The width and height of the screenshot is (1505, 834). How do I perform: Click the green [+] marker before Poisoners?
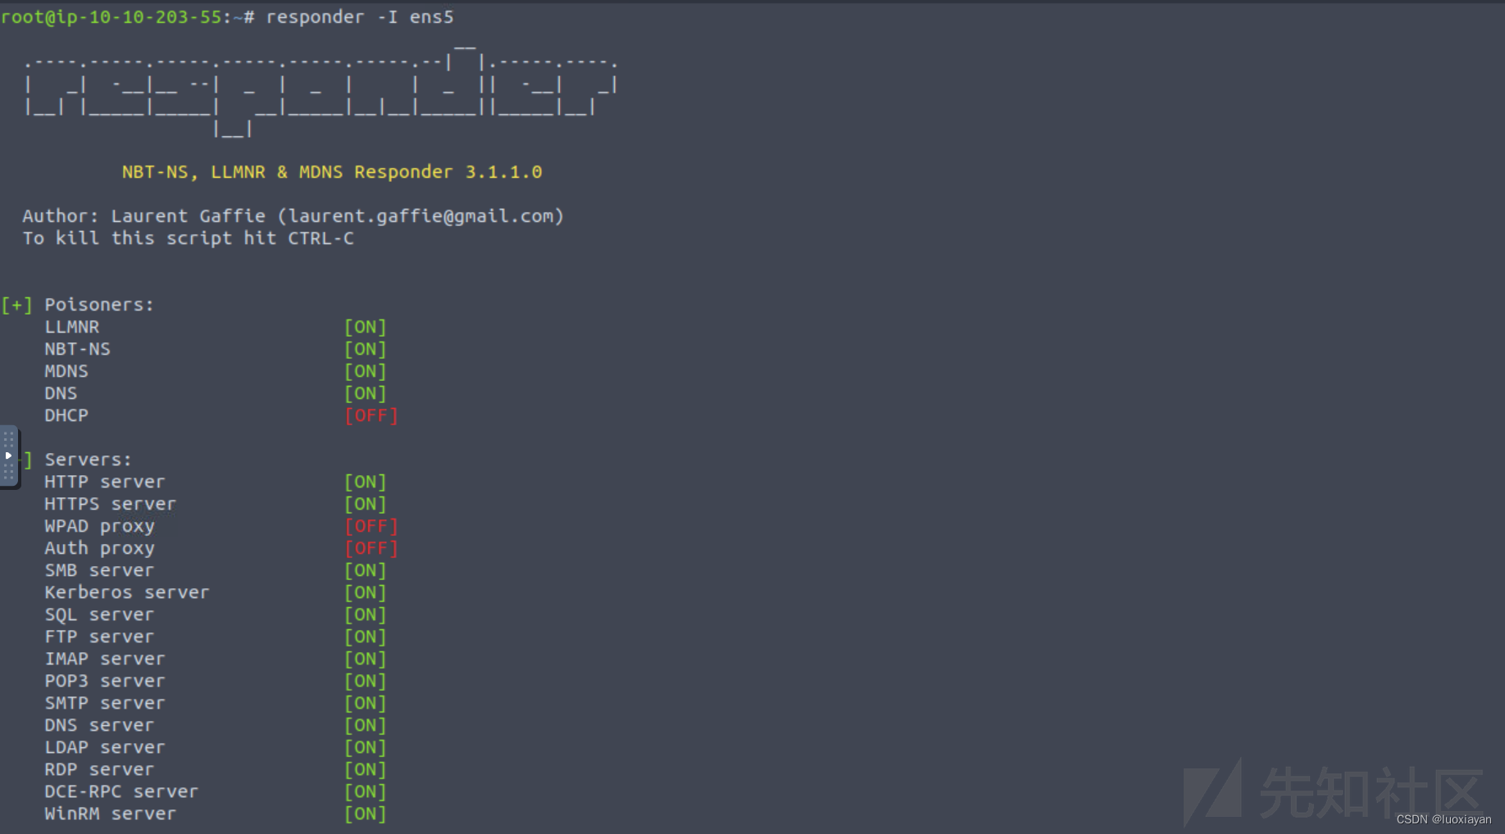click(16, 305)
